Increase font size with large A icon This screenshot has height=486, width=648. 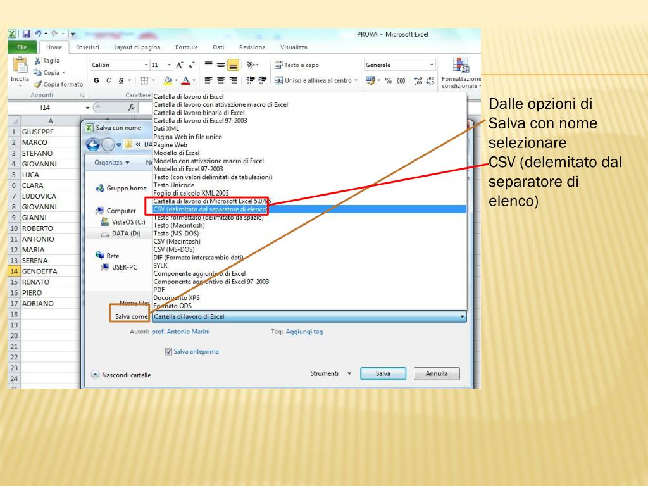(179, 65)
